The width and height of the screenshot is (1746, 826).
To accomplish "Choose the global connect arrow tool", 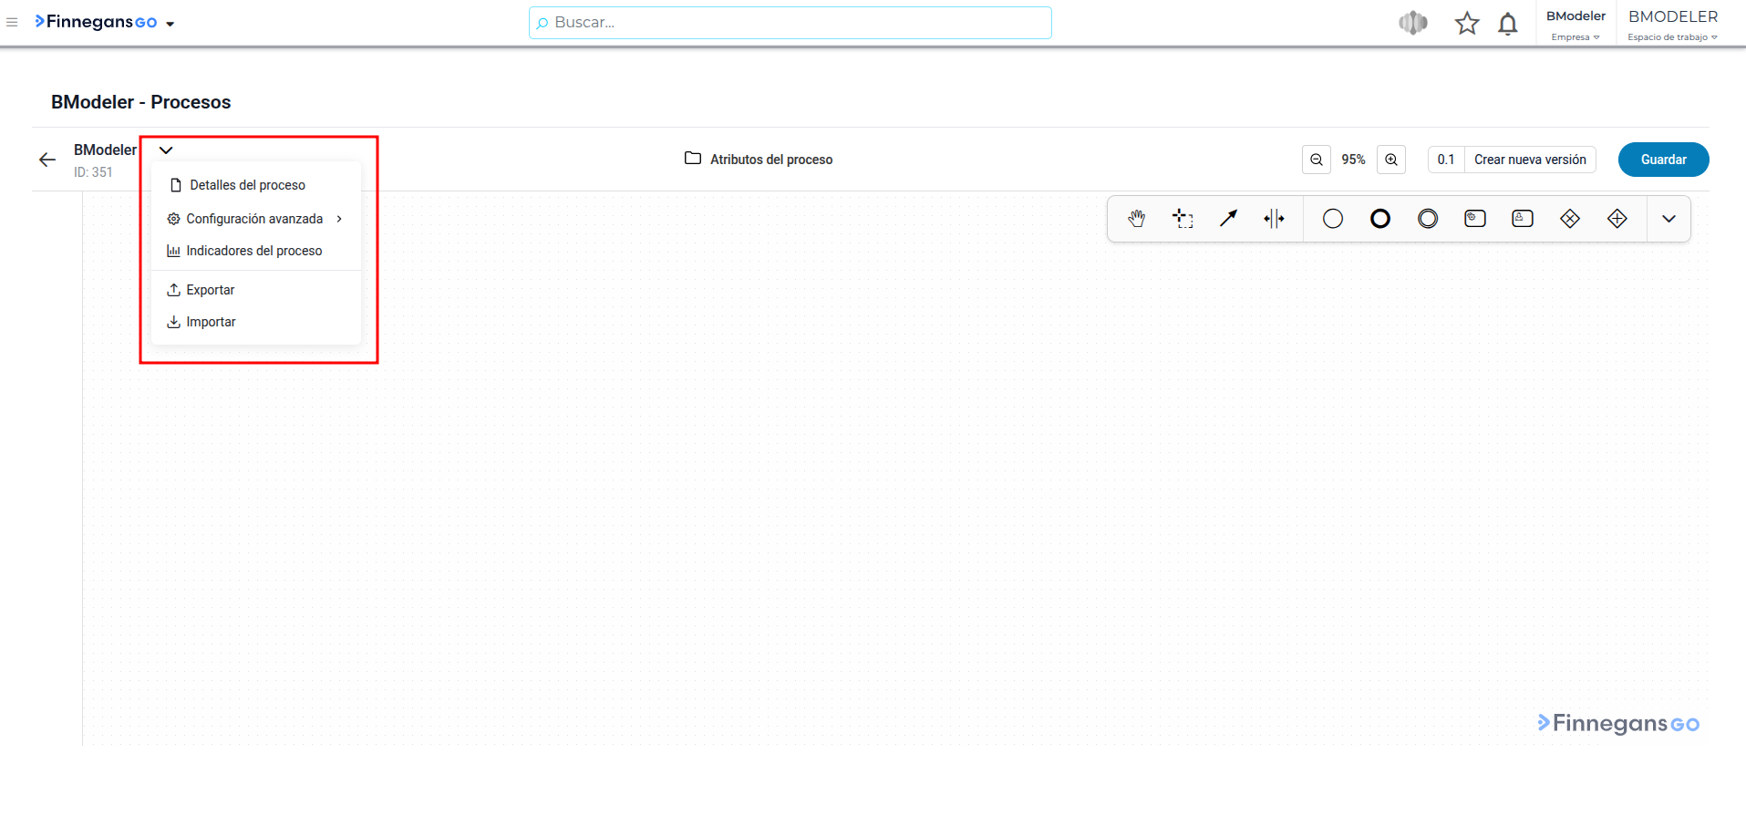I will point(1229,219).
